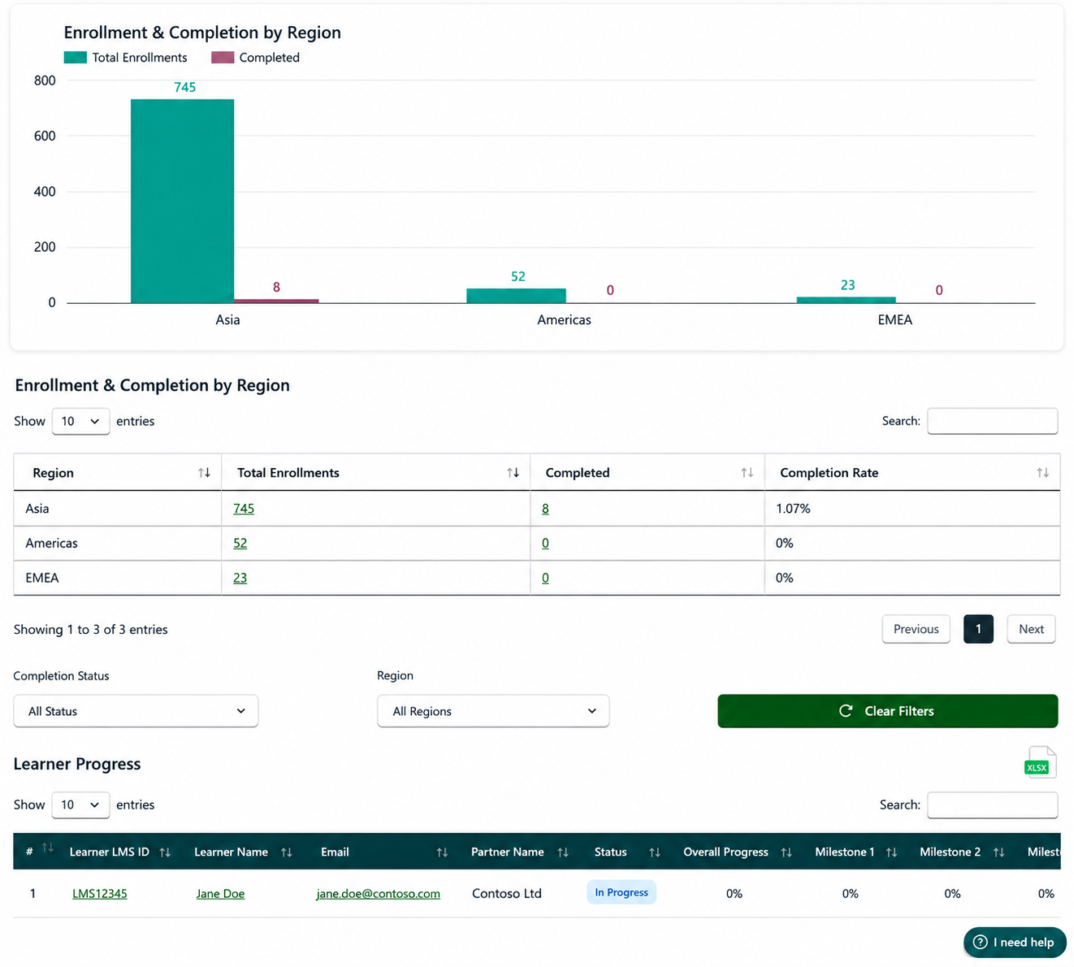Open the Region filter dropdown
This screenshot has width=1074, height=967.
pyautogui.click(x=493, y=711)
